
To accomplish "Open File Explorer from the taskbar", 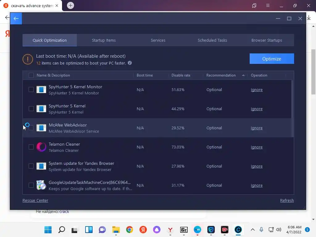I will point(116,230).
